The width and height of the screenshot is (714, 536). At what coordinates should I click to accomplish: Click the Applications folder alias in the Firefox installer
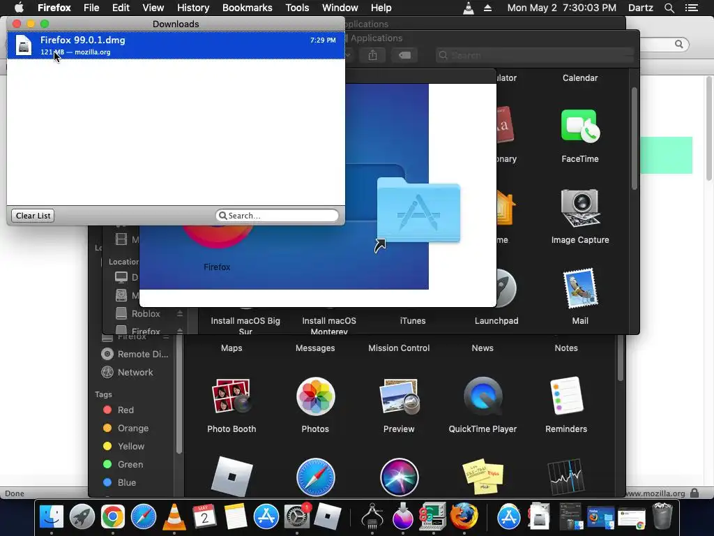418,212
